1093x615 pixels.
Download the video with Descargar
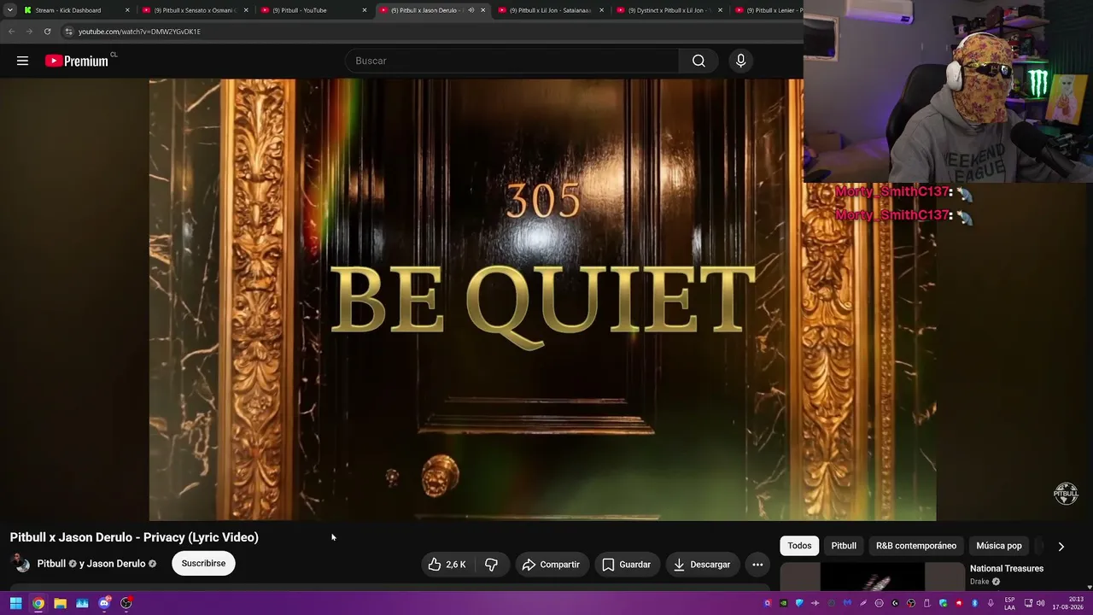click(701, 565)
